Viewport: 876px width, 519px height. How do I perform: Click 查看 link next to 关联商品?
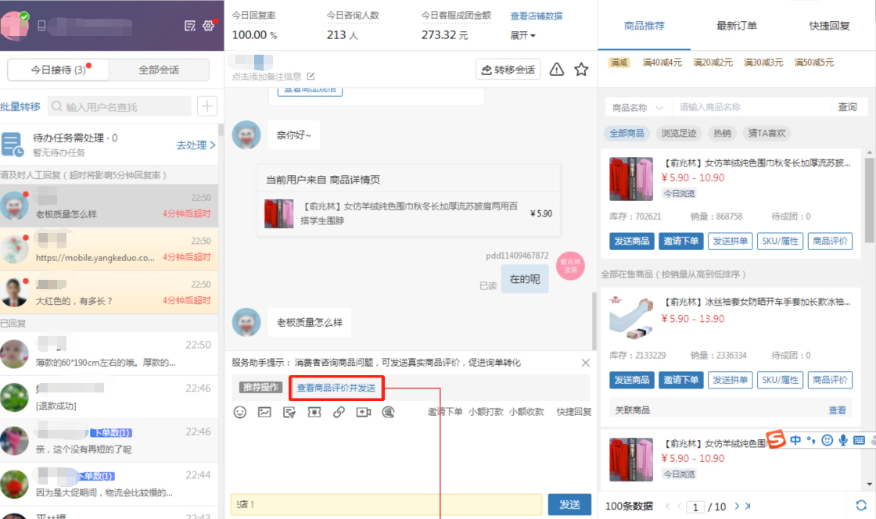pyautogui.click(x=837, y=410)
